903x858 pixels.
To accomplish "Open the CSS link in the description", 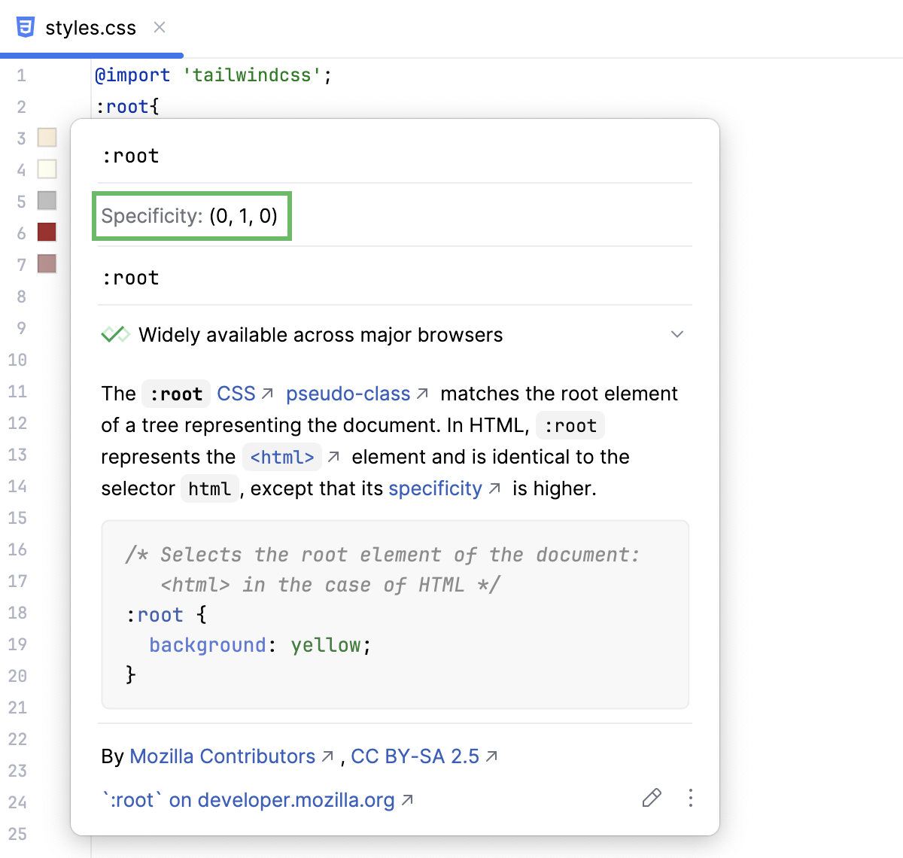I will (235, 393).
